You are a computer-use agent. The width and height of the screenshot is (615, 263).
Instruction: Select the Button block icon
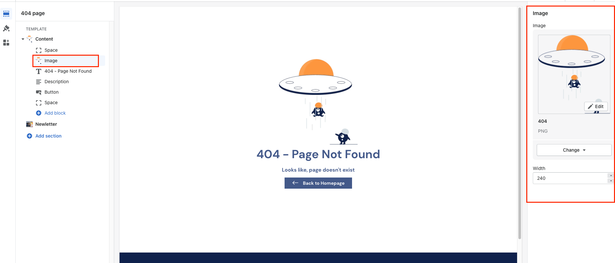[39, 92]
